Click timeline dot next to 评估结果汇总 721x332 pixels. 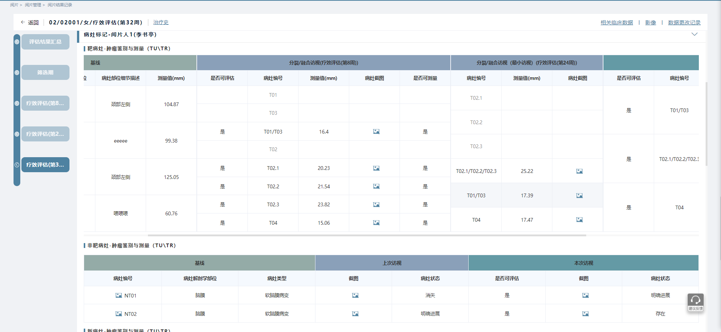[17, 42]
